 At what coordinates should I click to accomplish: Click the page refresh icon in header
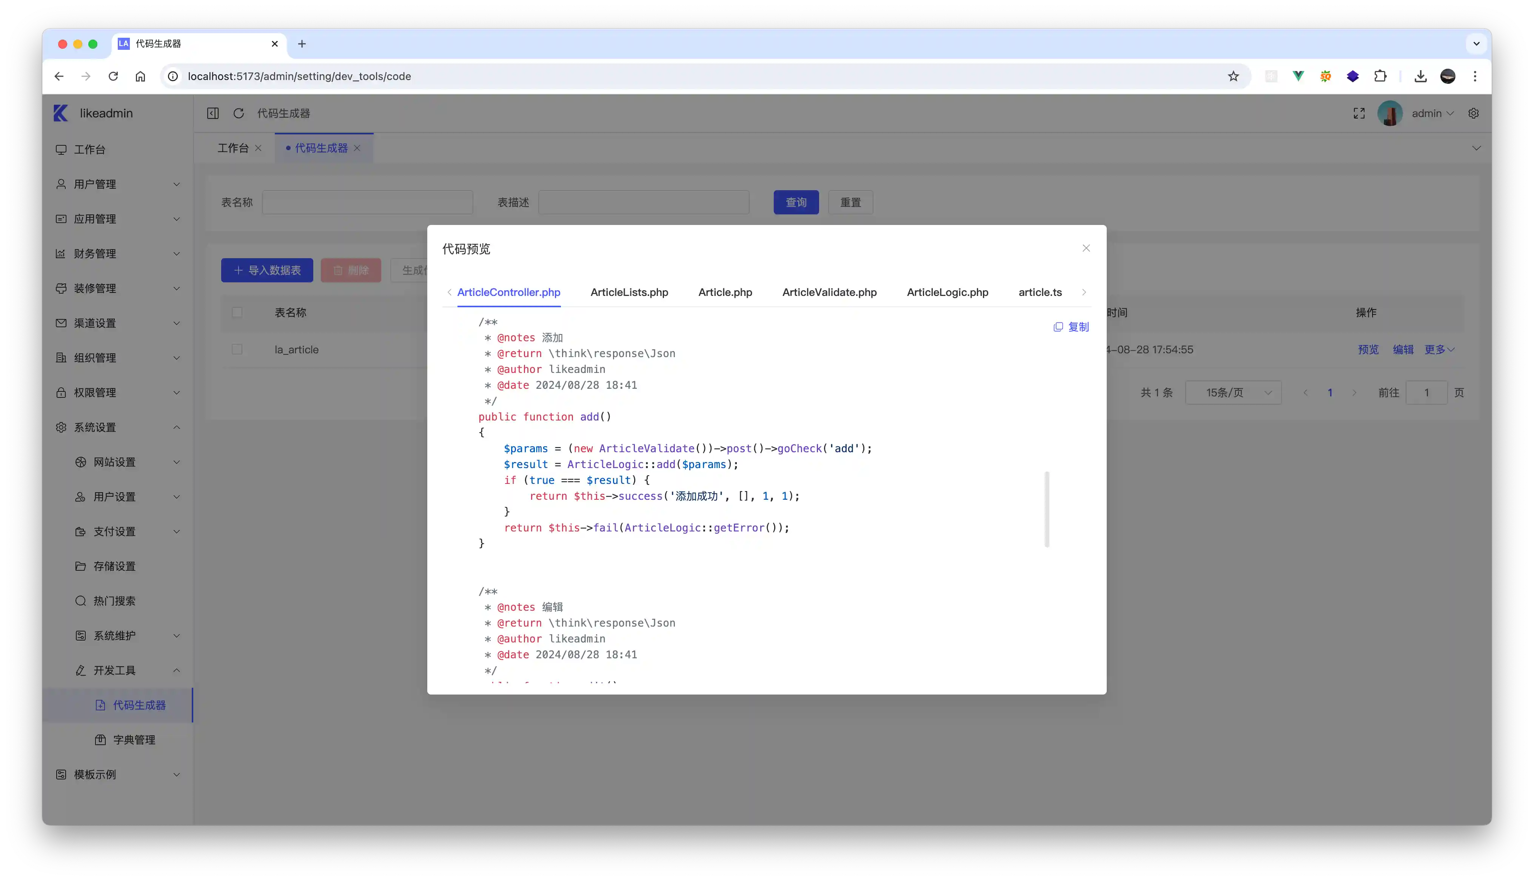[x=239, y=113]
